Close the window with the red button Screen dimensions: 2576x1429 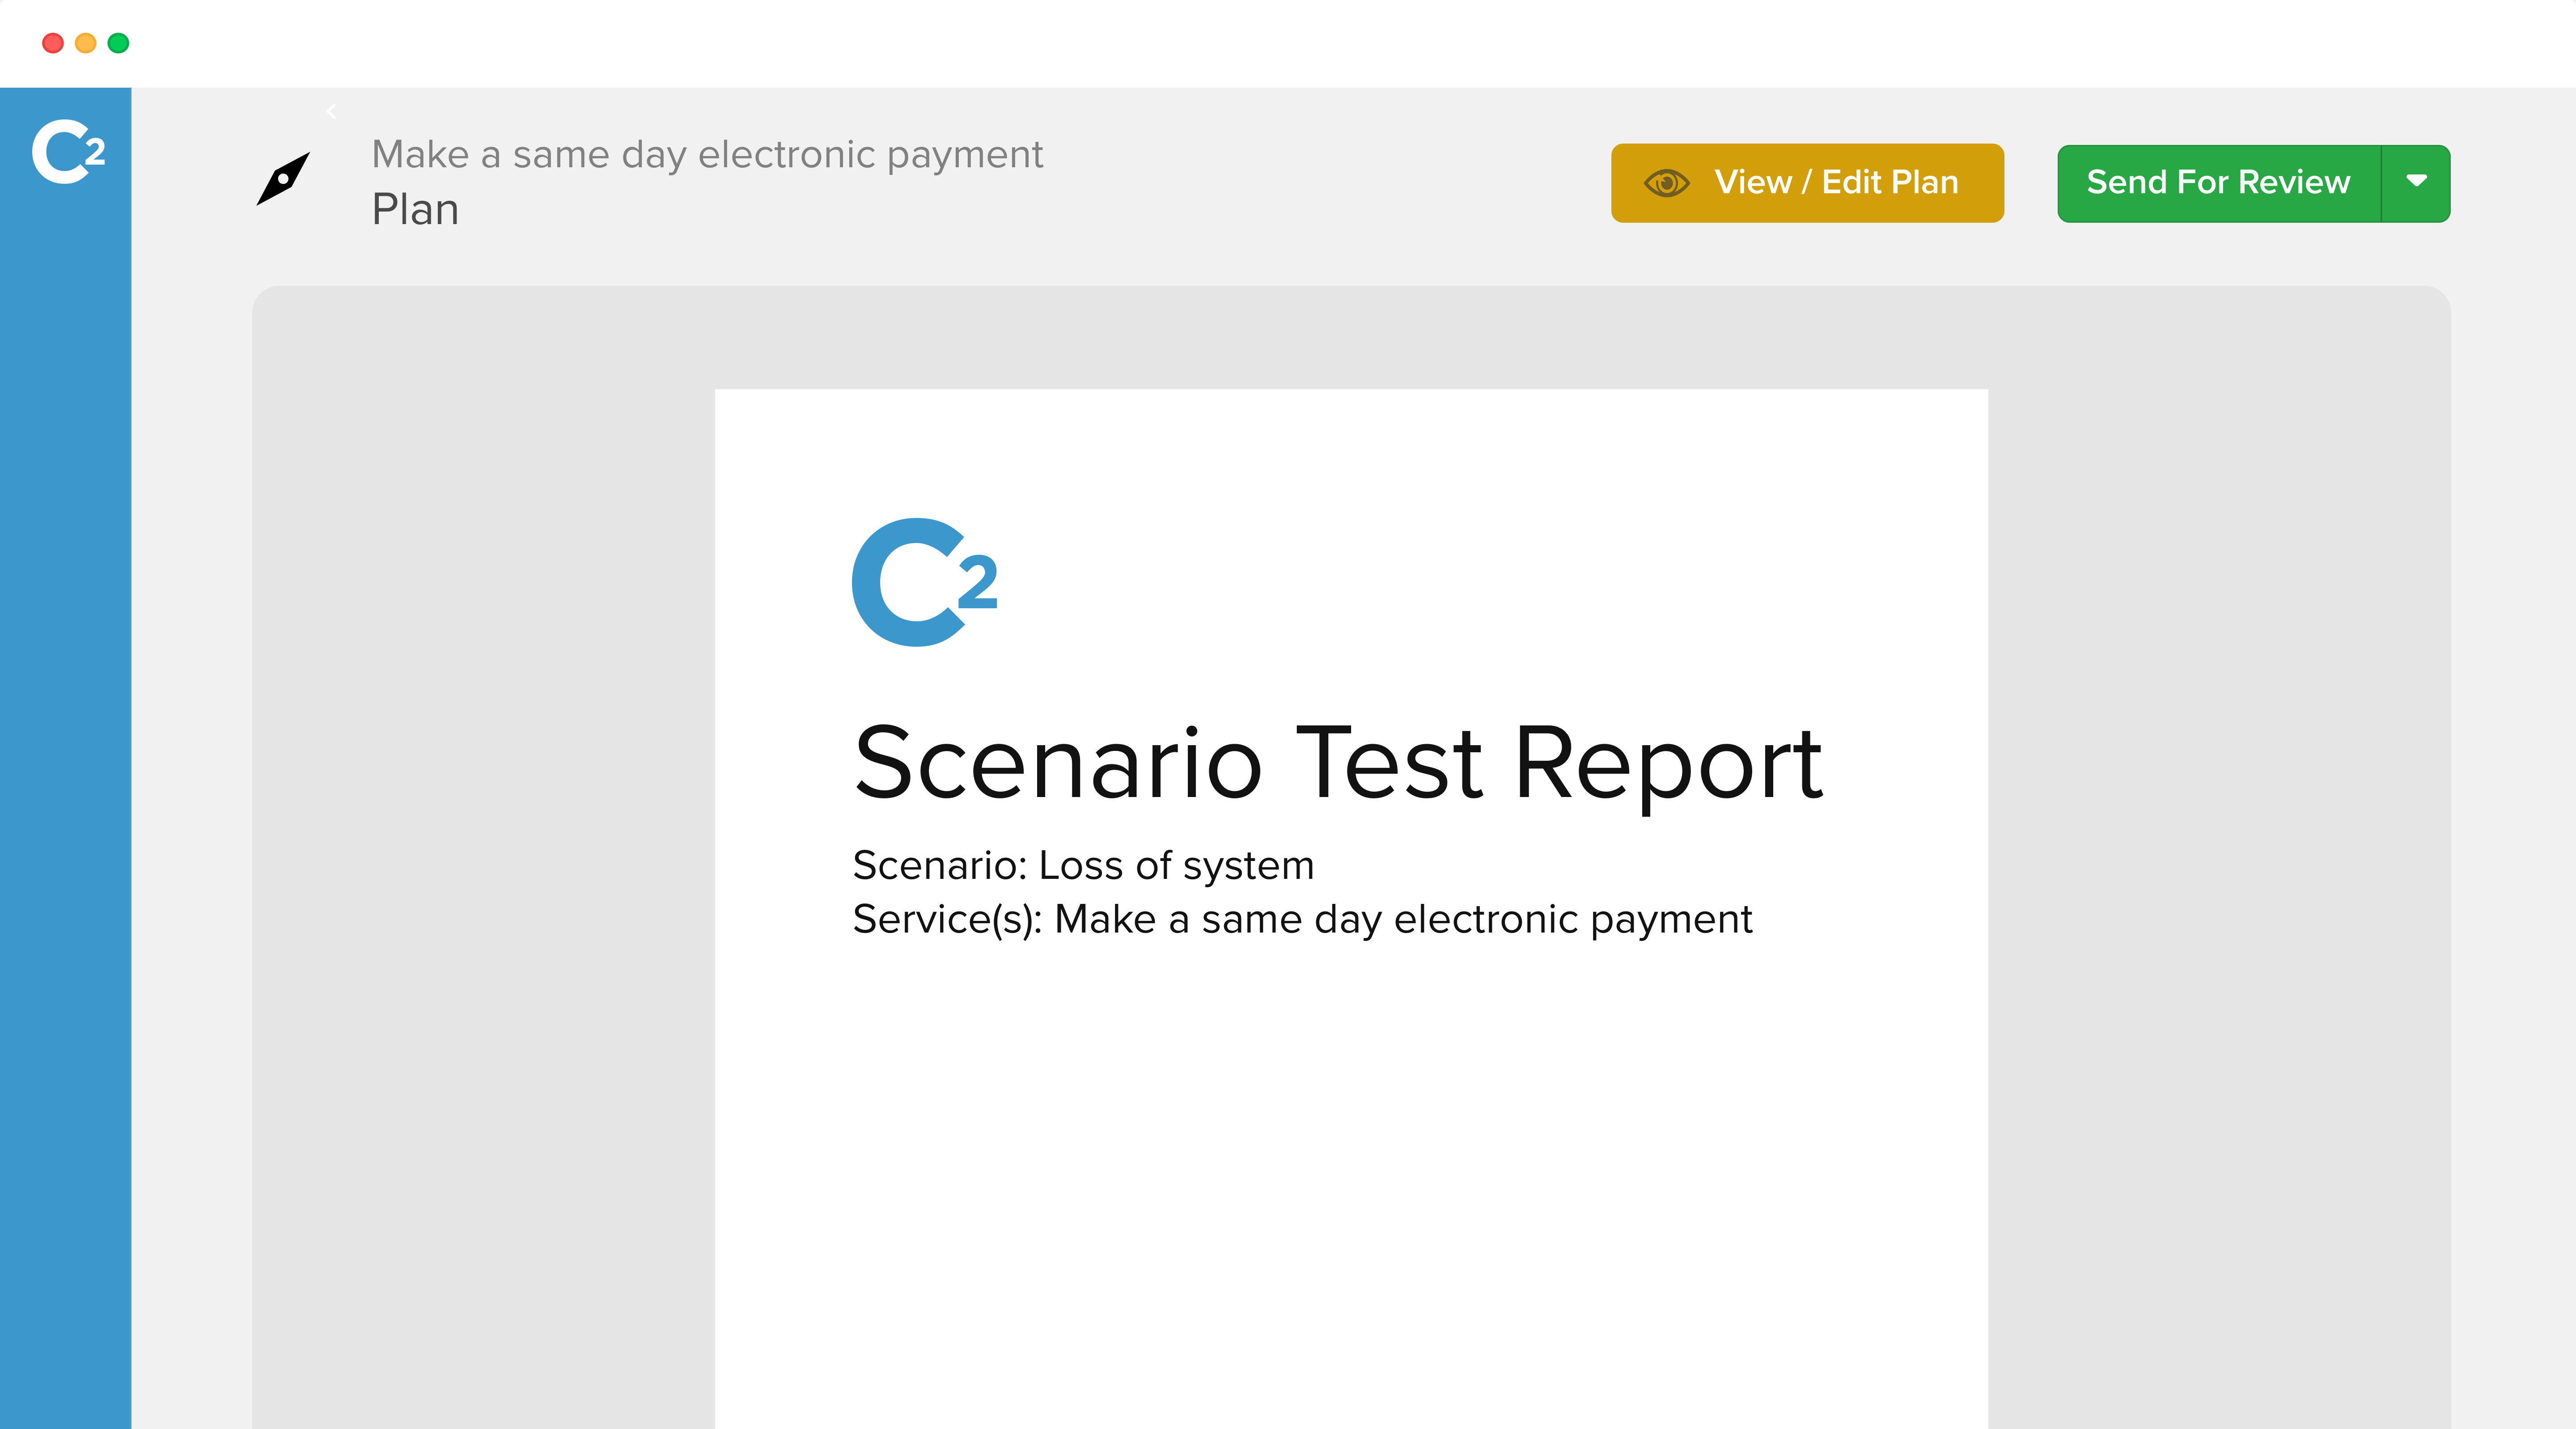(53, 43)
